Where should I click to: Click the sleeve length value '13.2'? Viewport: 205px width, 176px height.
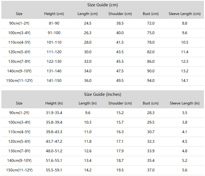click(185, 71)
